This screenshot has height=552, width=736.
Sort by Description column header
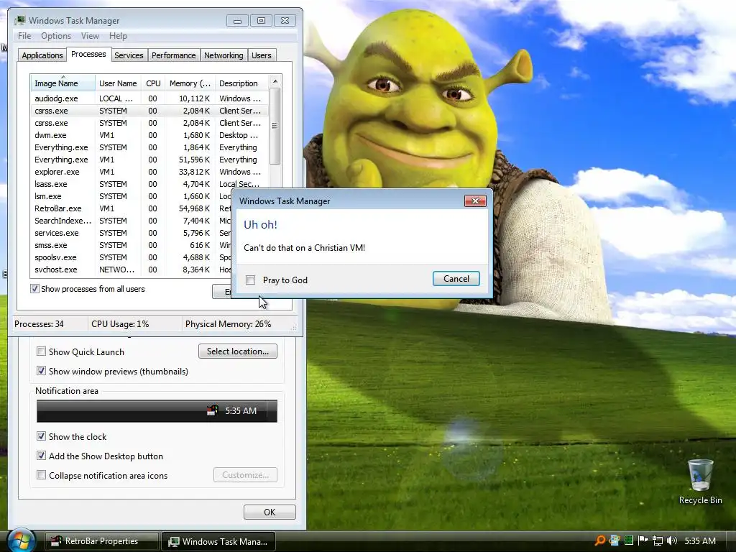point(241,83)
